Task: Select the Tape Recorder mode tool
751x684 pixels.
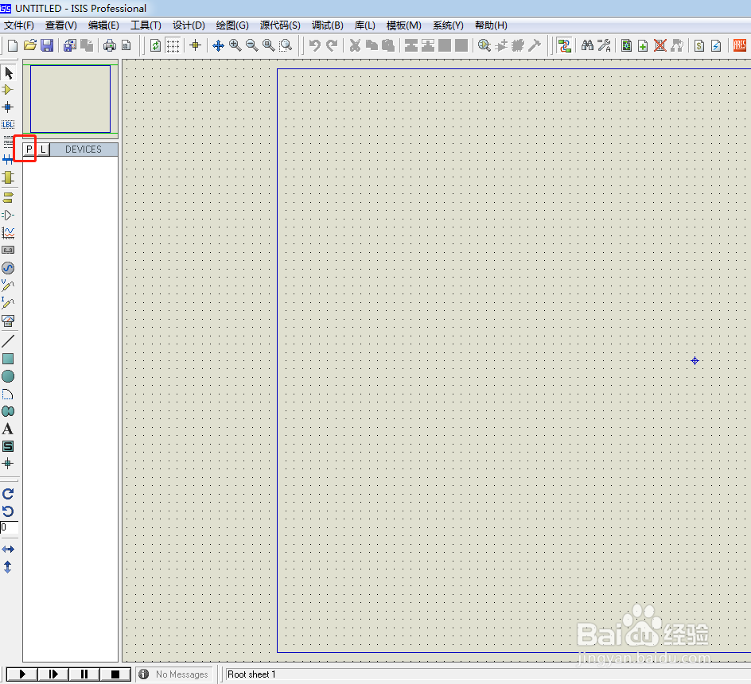Action: click(x=8, y=250)
